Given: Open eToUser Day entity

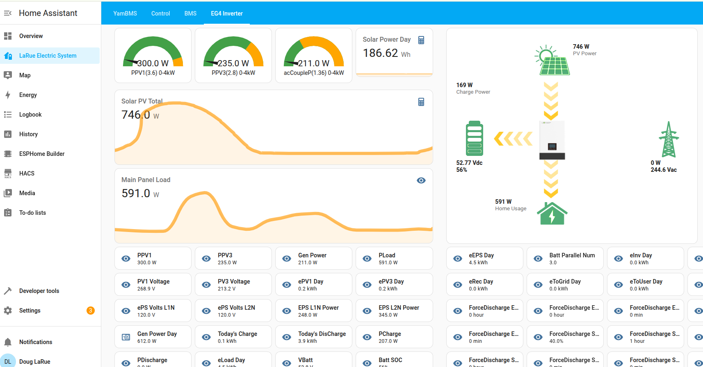Looking at the screenshot, I should coord(646,284).
